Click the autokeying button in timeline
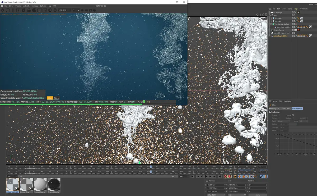The image size is (317, 196). point(230,176)
